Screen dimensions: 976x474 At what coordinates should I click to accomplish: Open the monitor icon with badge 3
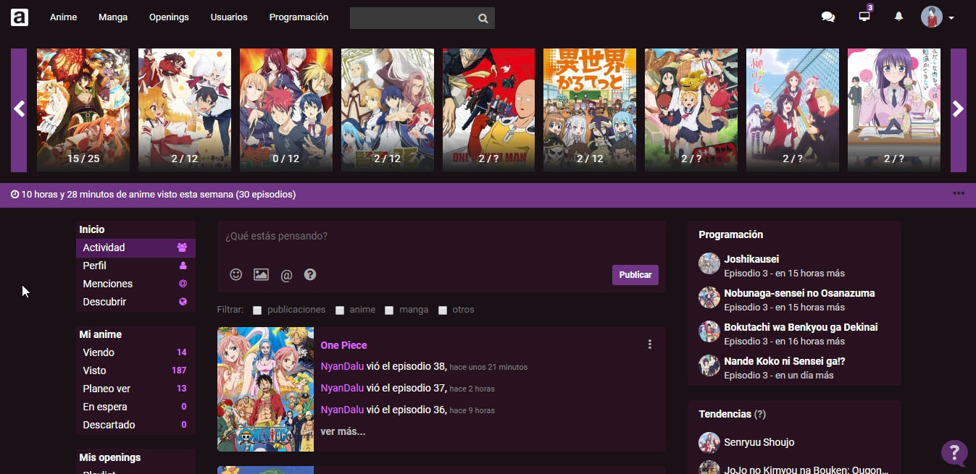[864, 16]
